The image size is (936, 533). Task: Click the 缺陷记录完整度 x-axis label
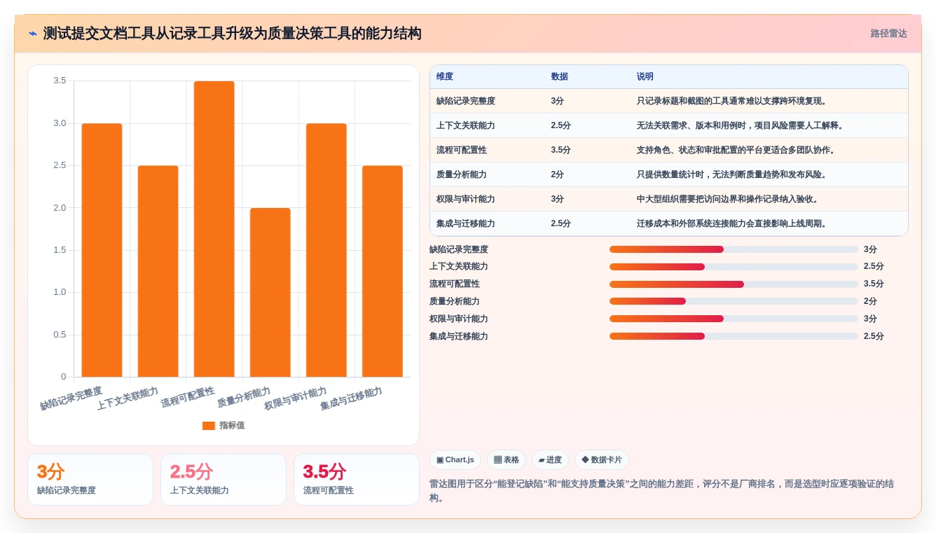tap(71, 398)
